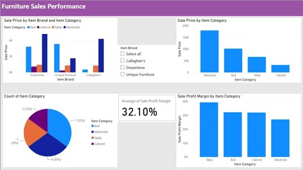Tick the Callaghan's brand checkbox
Screen dimensions: 303x170
(122, 60)
